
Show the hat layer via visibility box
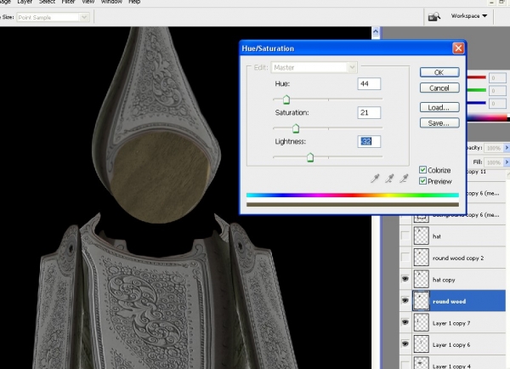click(405, 236)
